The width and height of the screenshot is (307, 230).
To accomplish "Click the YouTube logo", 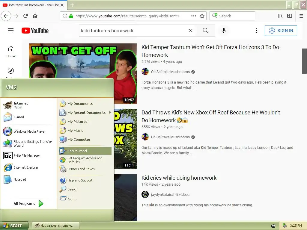I will pyautogui.click(x=35, y=31).
